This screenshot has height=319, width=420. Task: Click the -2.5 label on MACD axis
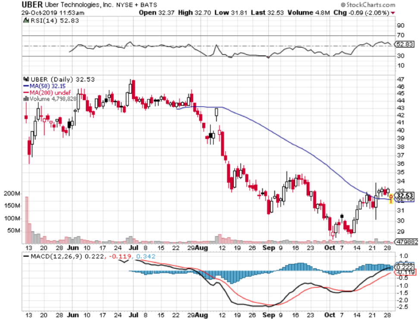click(403, 306)
